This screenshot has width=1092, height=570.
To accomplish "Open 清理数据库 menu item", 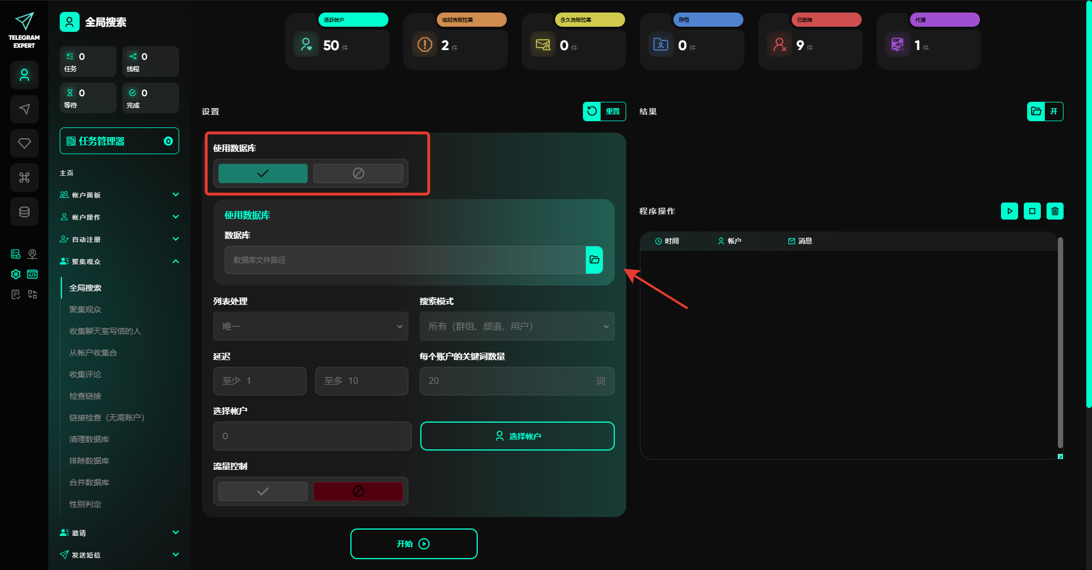I will pyautogui.click(x=89, y=439).
